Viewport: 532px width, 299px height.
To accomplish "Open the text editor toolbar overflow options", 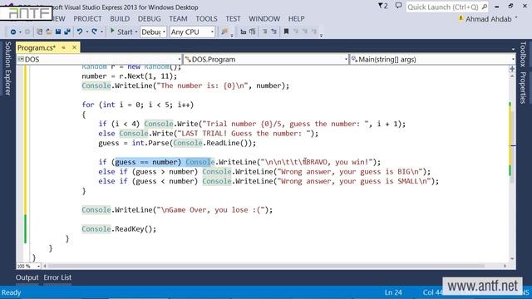I will pos(322,35).
